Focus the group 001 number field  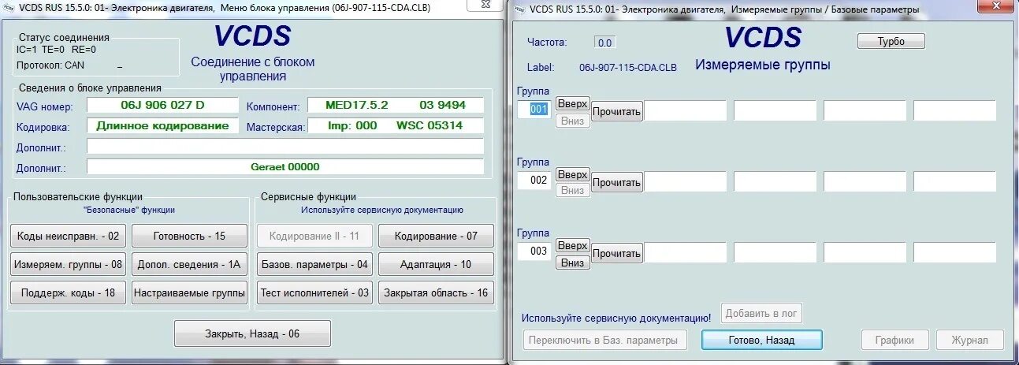(x=534, y=109)
